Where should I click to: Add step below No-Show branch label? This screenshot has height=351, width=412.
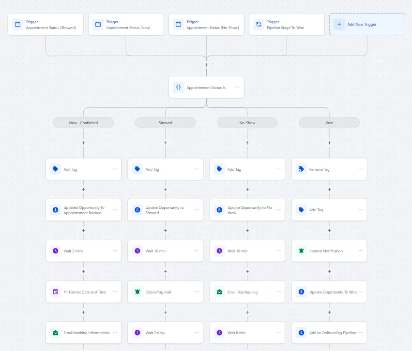[x=247, y=143]
